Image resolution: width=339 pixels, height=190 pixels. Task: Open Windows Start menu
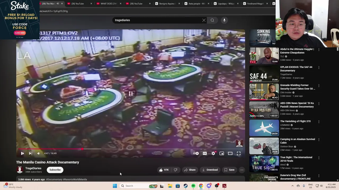tap(115, 186)
